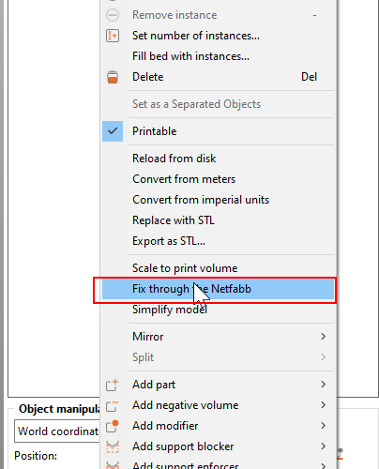Click the Add support enforcer icon

[x=113, y=465]
